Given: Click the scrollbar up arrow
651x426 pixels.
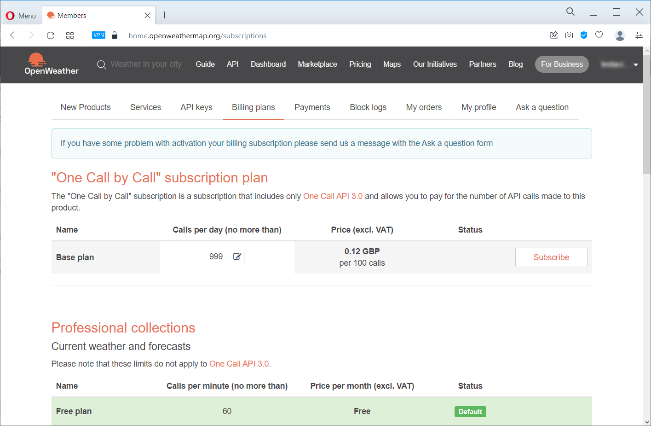Looking at the screenshot, I should click(647, 51).
